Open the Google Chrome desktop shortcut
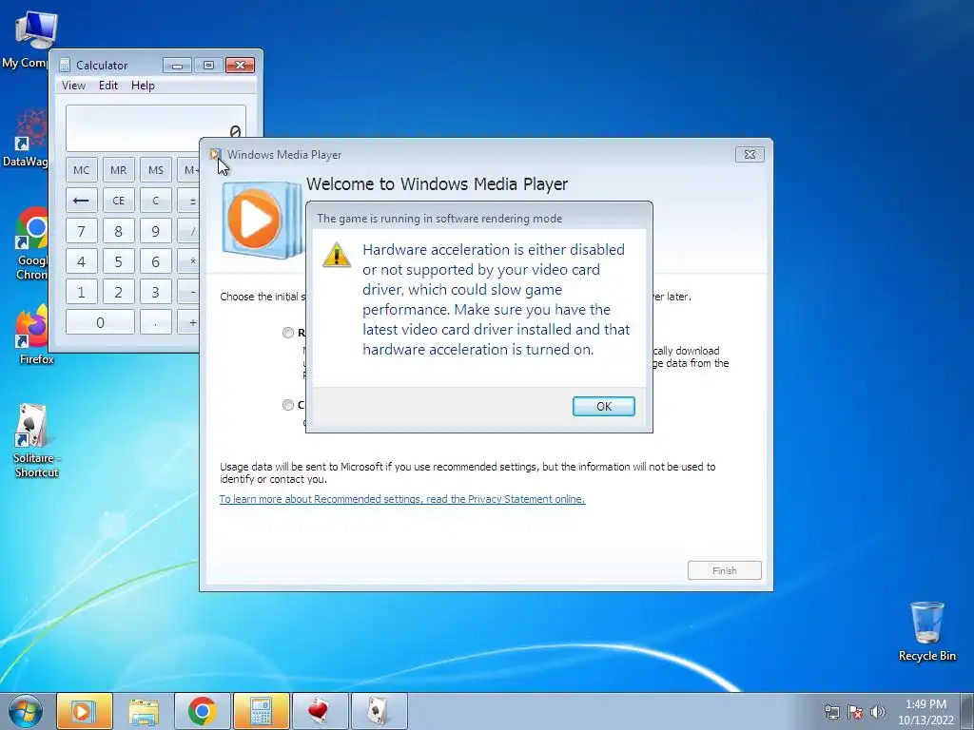Viewport: 974px width, 730px height. 29,242
